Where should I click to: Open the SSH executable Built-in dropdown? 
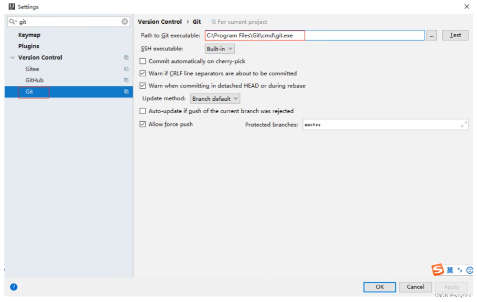(220, 49)
